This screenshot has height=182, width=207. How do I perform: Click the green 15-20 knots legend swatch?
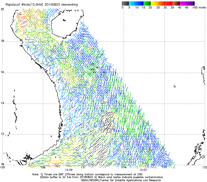tap(147, 3)
